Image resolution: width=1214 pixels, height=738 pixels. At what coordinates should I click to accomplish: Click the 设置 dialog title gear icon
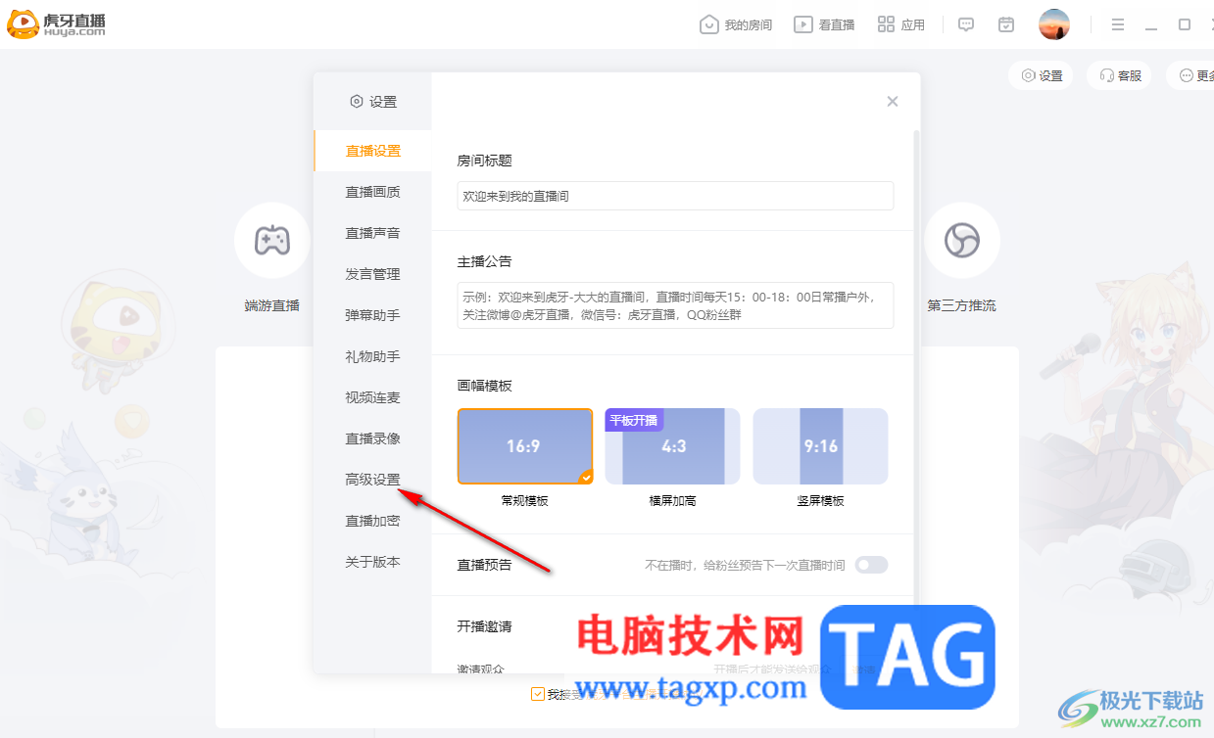(x=357, y=101)
